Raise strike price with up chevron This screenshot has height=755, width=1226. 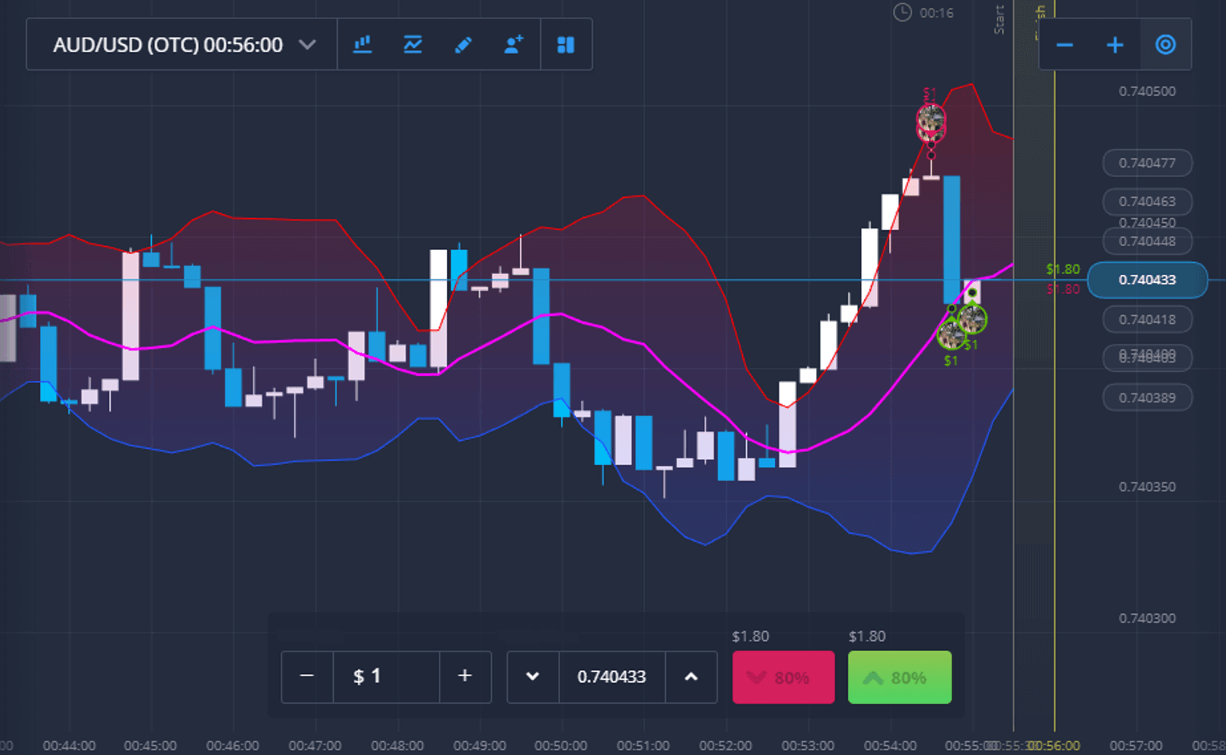pos(691,676)
